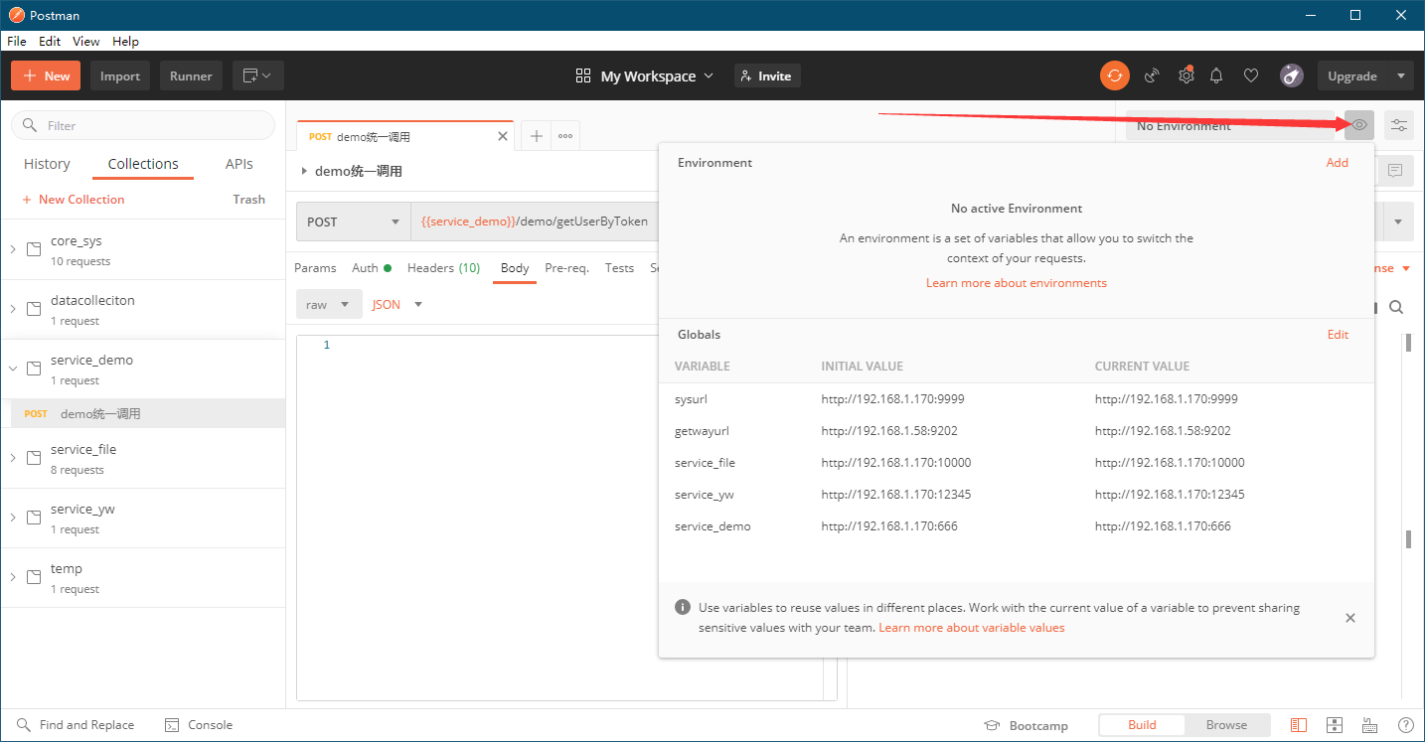Click the search magnifier in response area
The image size is (1425, 742).
[1396, 307]
